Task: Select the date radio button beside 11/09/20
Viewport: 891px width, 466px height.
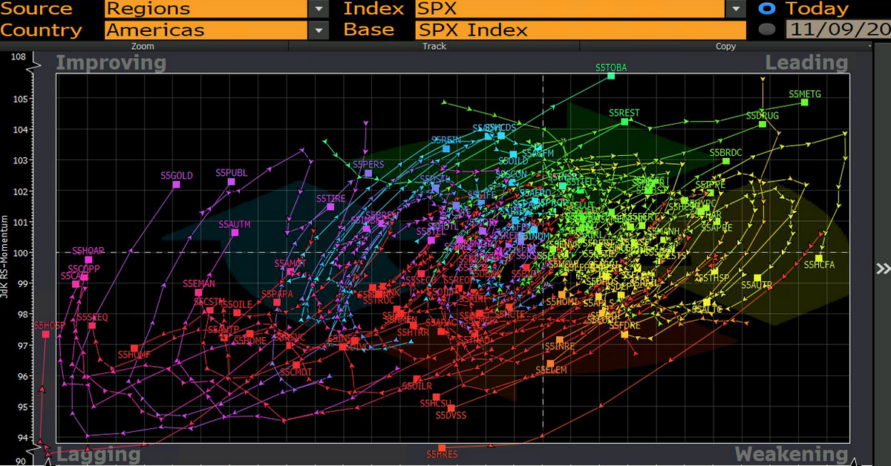Action: coord(768,30)
